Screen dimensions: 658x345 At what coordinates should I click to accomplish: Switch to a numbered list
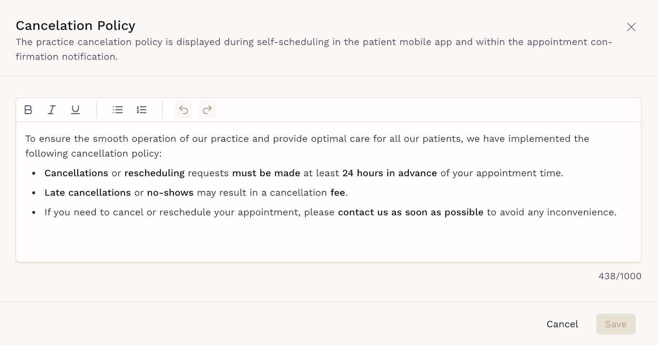(x=141, y=110)
